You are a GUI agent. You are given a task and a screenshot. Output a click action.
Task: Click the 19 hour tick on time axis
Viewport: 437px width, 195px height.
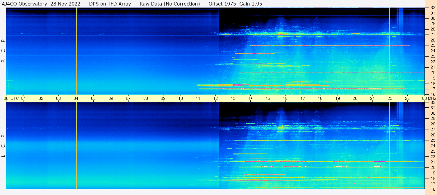pos(338,98)
